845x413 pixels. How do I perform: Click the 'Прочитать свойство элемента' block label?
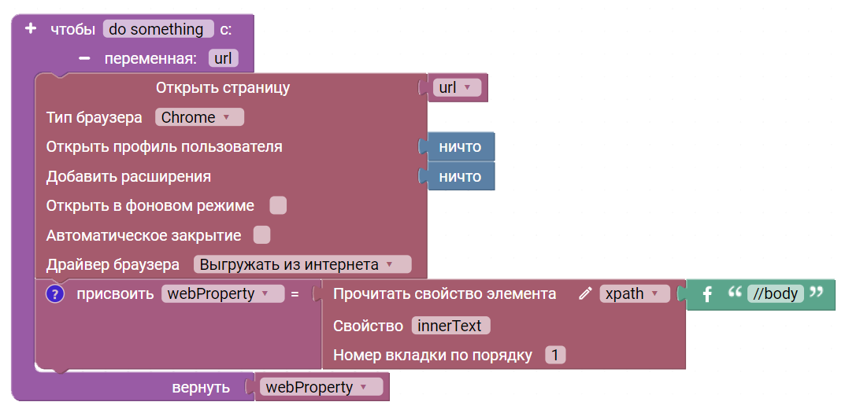445,293
